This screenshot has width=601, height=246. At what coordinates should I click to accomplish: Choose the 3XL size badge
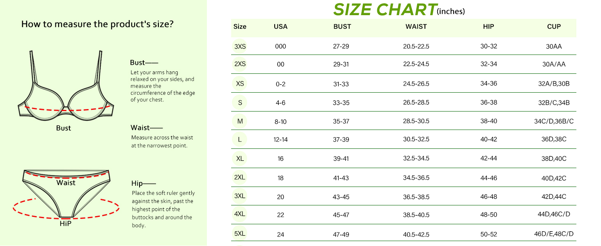point(240,196)
